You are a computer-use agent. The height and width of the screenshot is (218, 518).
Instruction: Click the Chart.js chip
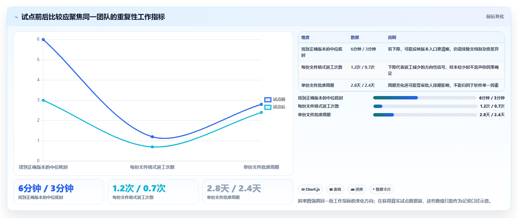(x=310, y=189)
